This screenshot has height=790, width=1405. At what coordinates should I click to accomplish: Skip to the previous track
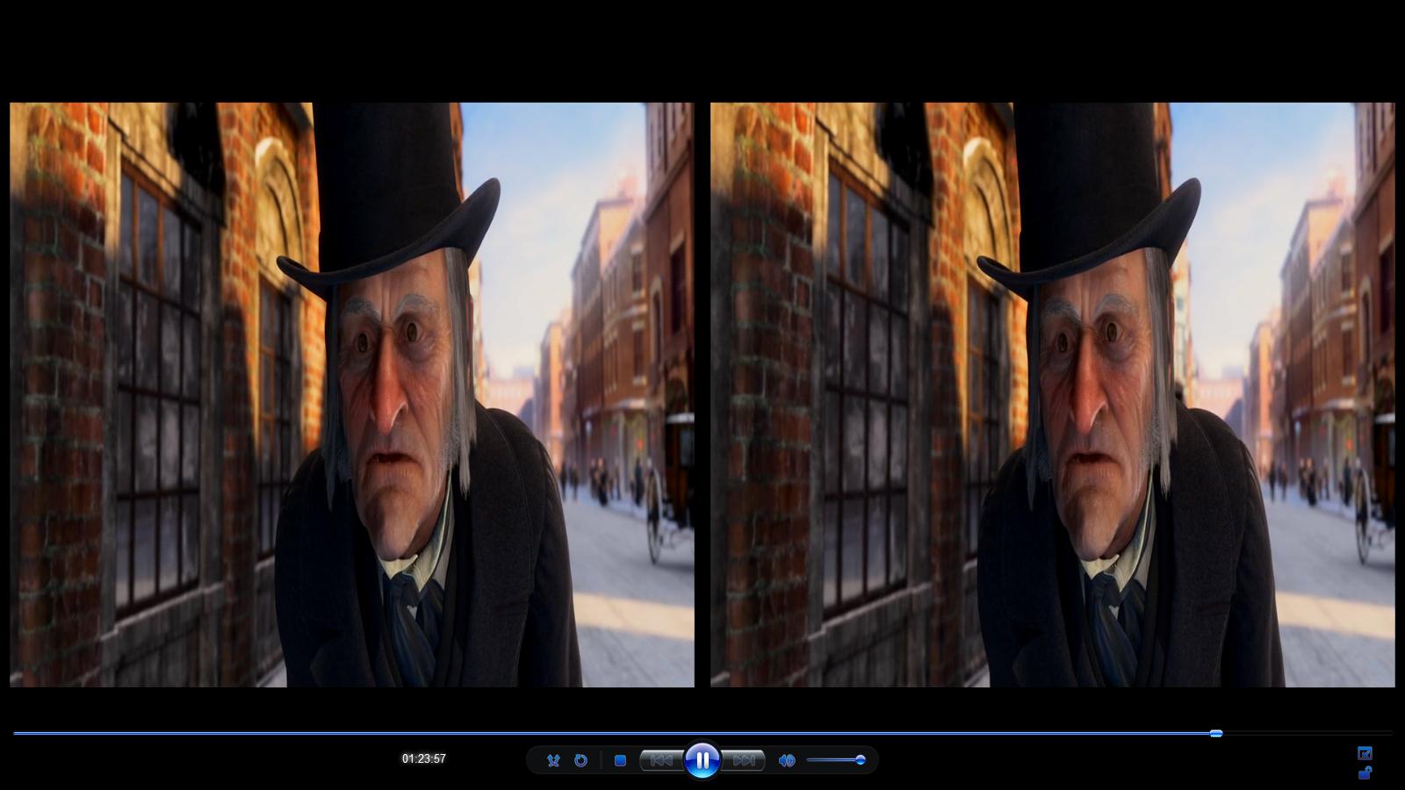tap(661, 760)
